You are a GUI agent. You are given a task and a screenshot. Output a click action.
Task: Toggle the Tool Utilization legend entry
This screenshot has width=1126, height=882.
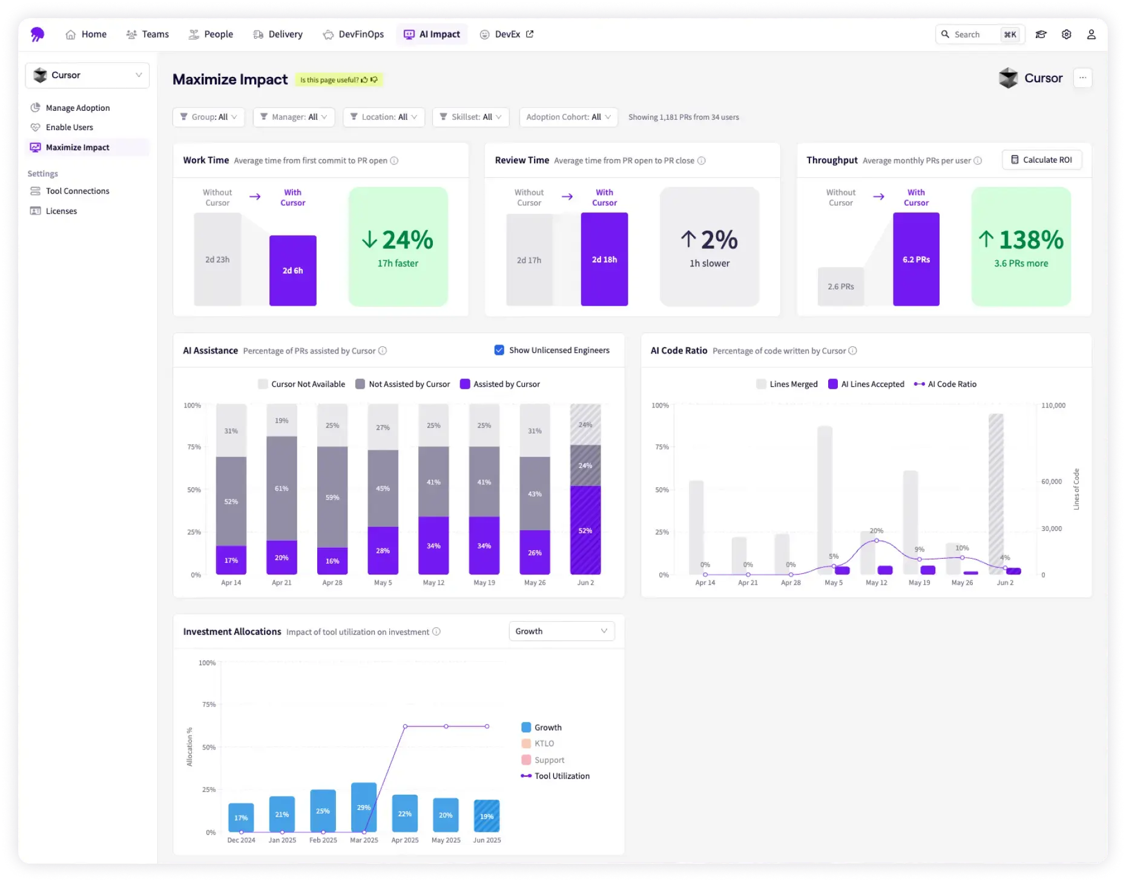[555, 776]
